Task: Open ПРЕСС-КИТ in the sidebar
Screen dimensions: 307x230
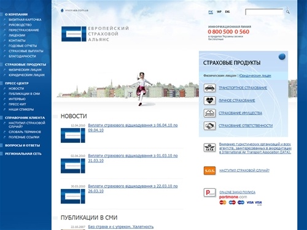Action: [17, 104]
